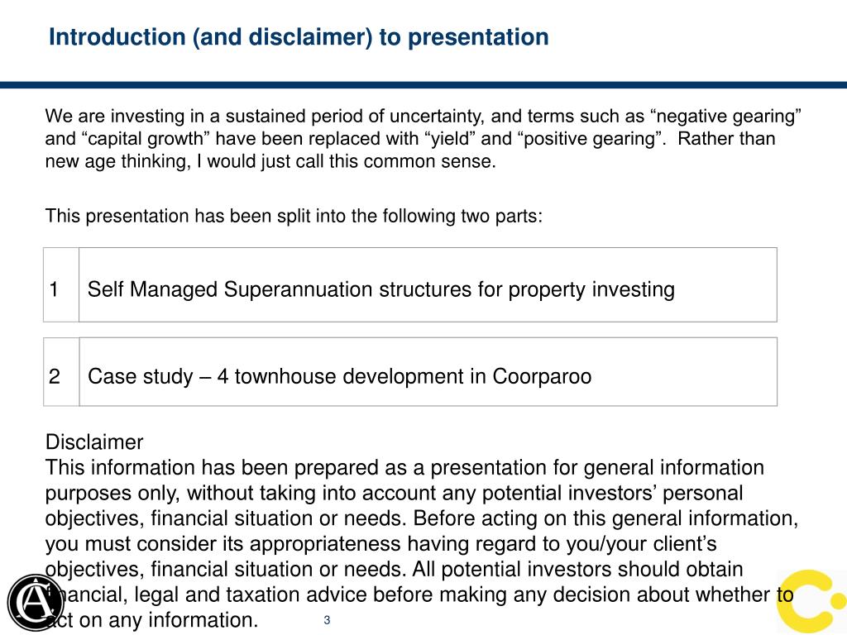This screenshot has width=847, height=635.
Task: Click the 'Disclaimer' heading
Action: click(94, 442)
